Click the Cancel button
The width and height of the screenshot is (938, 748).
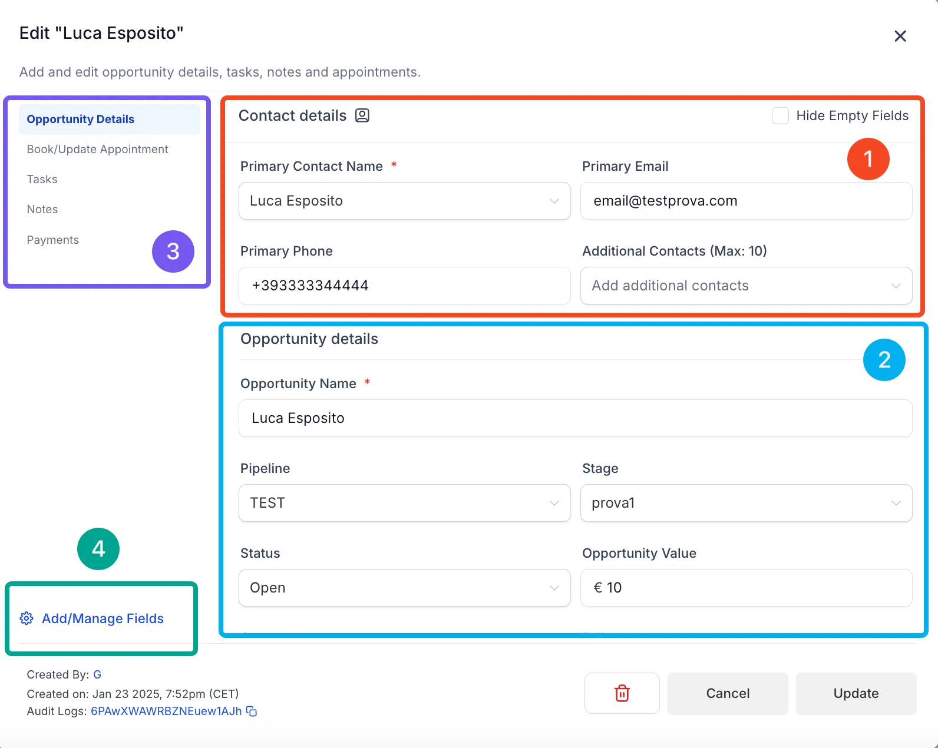728,693
